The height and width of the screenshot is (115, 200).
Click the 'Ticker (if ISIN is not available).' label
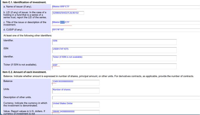[x=20, y=65]
